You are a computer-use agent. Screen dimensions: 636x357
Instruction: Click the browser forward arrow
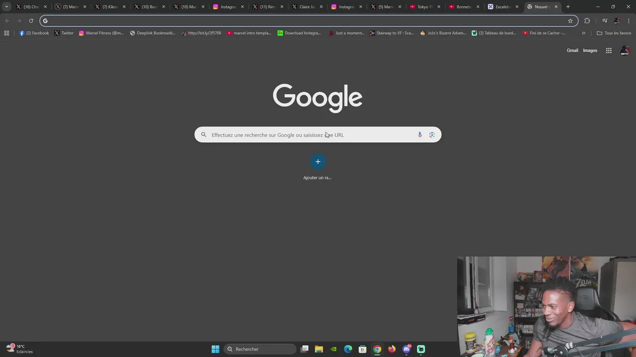pos(19,21)
